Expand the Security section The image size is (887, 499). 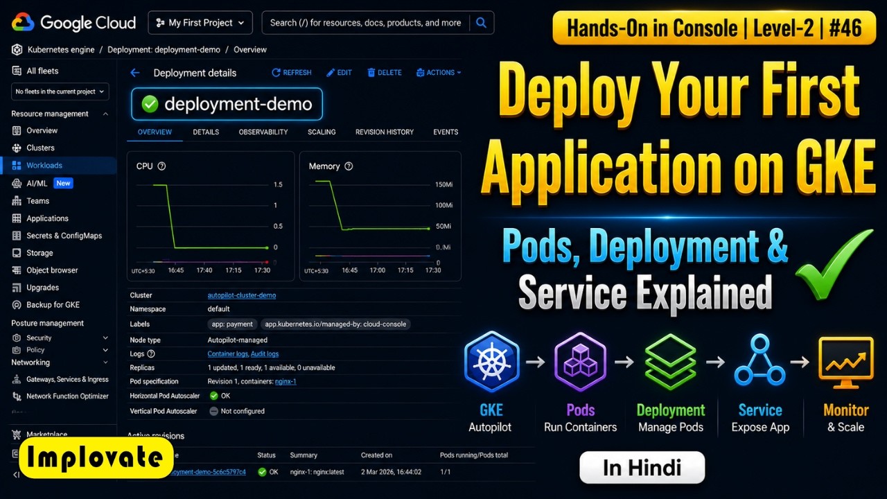(105, 338)
